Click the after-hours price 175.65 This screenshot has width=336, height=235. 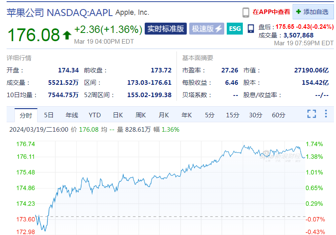pyautogui.click(x=285, y=27)
